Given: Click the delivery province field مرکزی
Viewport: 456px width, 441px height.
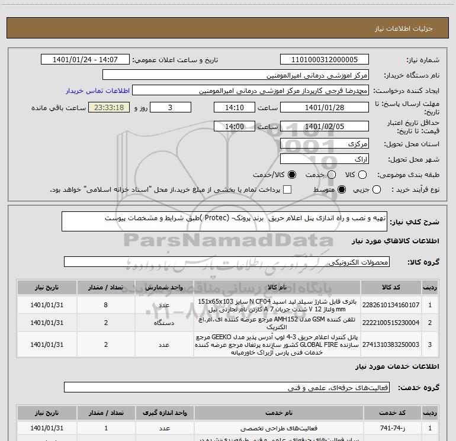Looking at the screenshot, I should tap(325, 144).
